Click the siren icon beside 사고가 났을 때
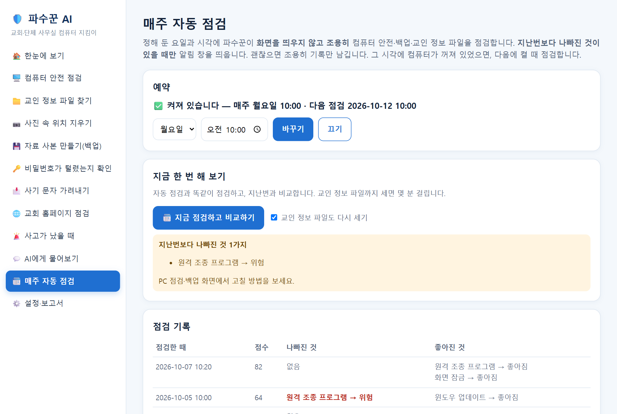617x414 pixels. coord(16,236)
